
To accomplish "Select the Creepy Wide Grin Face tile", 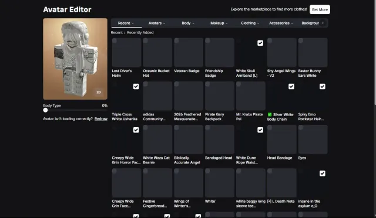I will [x=126, y=183].
